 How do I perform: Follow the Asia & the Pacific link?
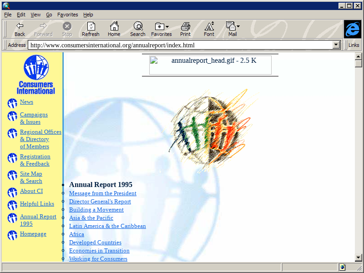click(x=91, y=218)
